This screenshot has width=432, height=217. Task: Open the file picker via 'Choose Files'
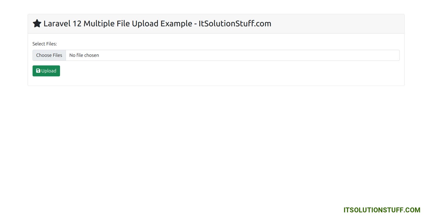(49, 55)
